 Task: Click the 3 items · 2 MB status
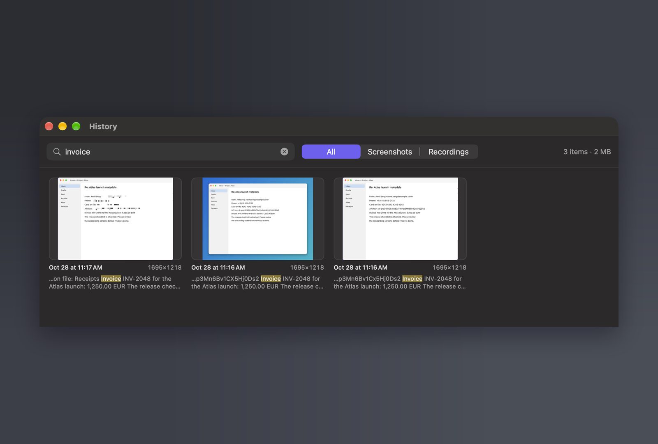[587, 152]
